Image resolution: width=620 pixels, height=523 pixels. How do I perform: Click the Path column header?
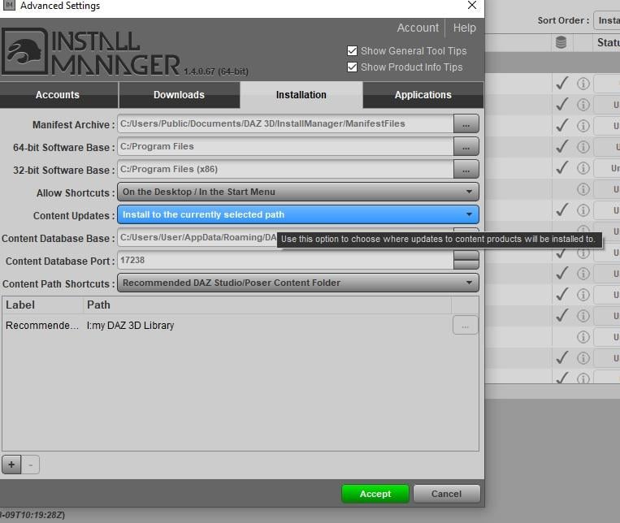[x=267, y=305]
